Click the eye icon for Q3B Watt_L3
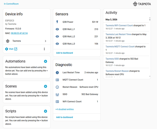157x129 pixels. point(57,44)
